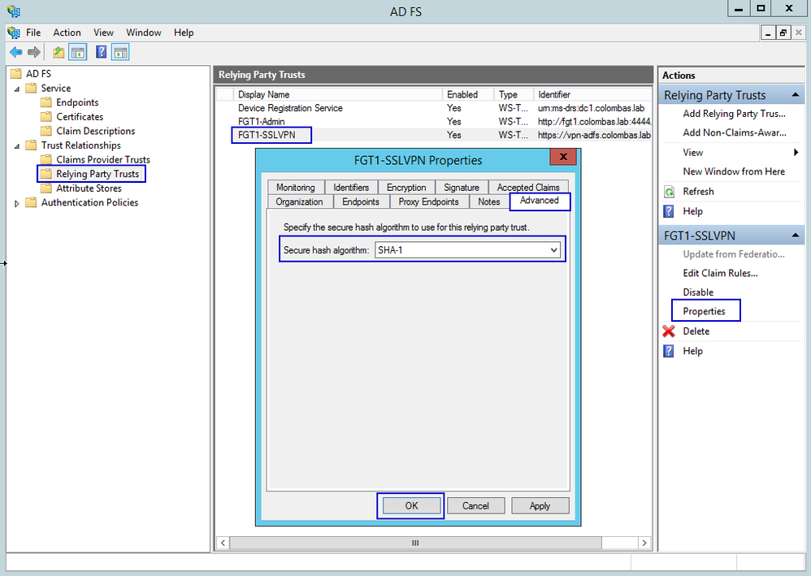Screen dimensions: 811x576
Task: Toggle the Show/Hide Action Pane icon
Action: 120,53
